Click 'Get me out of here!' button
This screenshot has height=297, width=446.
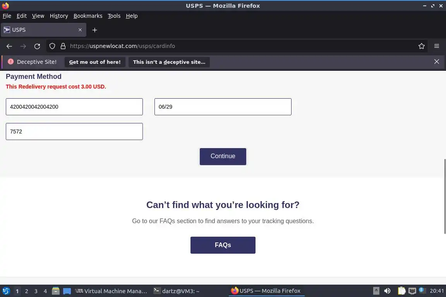[95, 62]
